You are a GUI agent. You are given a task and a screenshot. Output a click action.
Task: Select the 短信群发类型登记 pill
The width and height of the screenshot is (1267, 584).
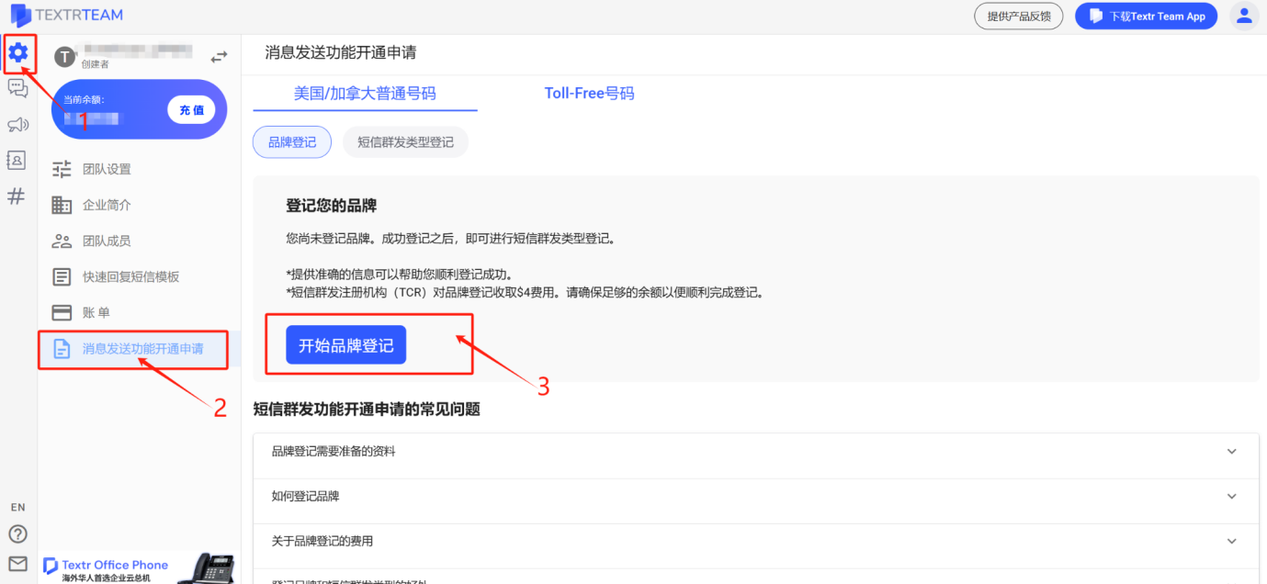coord(405,141)
